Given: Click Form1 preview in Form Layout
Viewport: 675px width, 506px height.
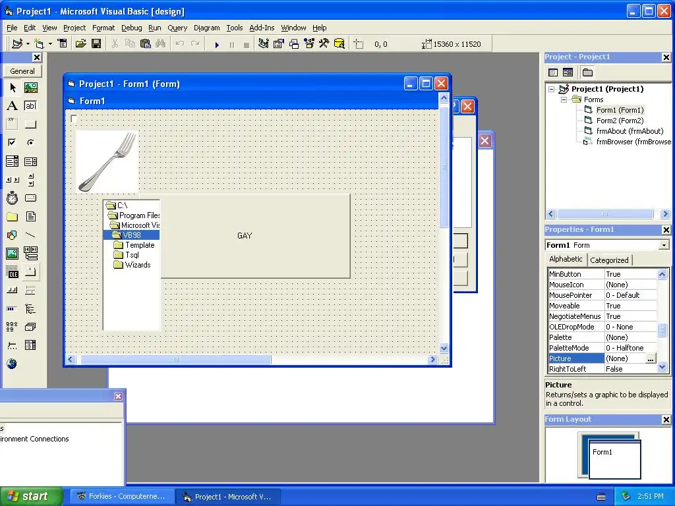Looking at the screenshot, I should 615,459.
